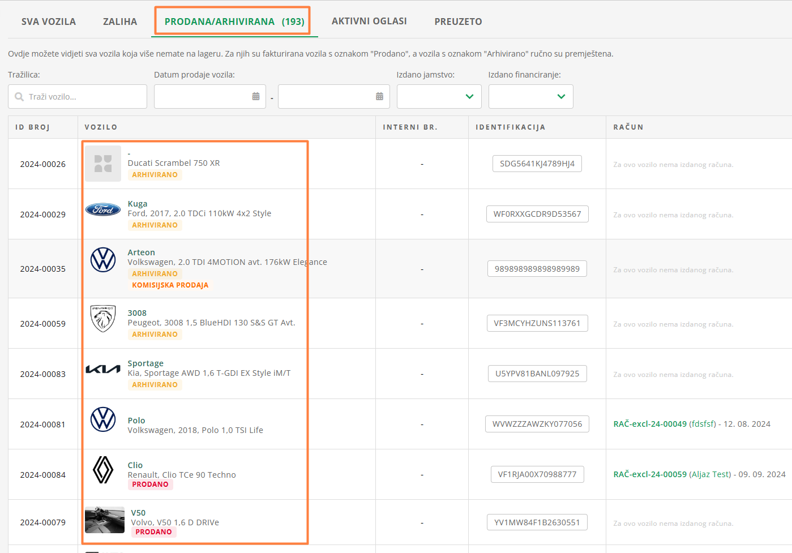Switch to the Sva vozila tab
The width and height of the screenshot is (792, 553).
pos(49,22)
